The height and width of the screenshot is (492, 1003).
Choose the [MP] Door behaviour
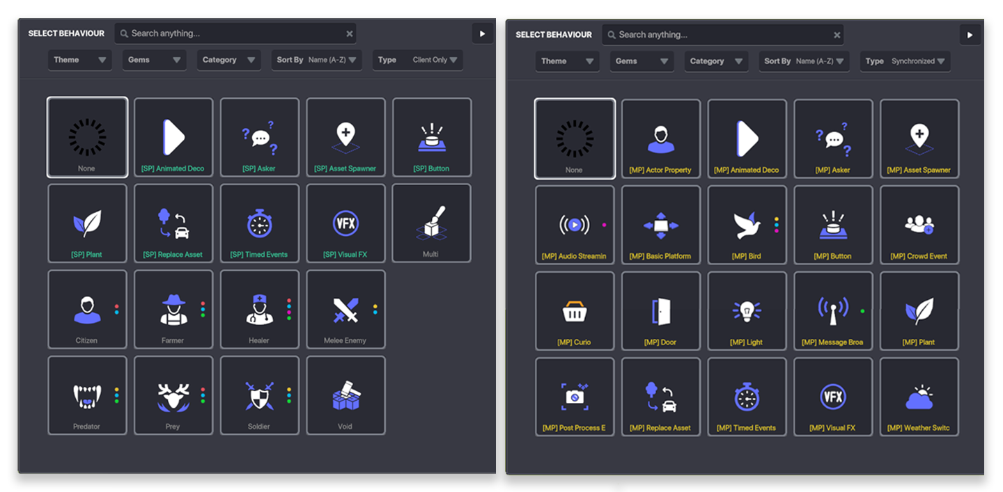coord(660,311)
